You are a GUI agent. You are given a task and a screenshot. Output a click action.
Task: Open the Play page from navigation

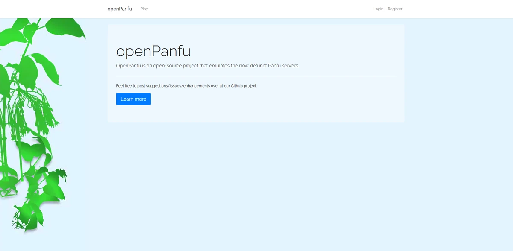pyautogui.click(x=144, y=9)
